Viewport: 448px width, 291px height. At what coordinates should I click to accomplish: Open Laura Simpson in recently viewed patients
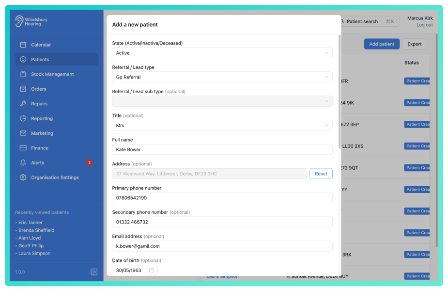pyautogui.click(x=34, y=253)
